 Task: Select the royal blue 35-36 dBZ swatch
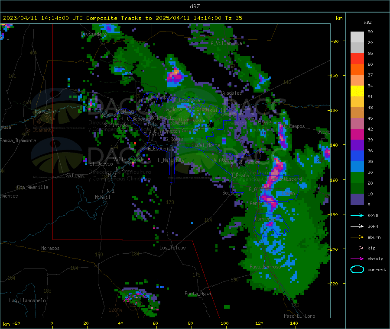pos(357,156)
